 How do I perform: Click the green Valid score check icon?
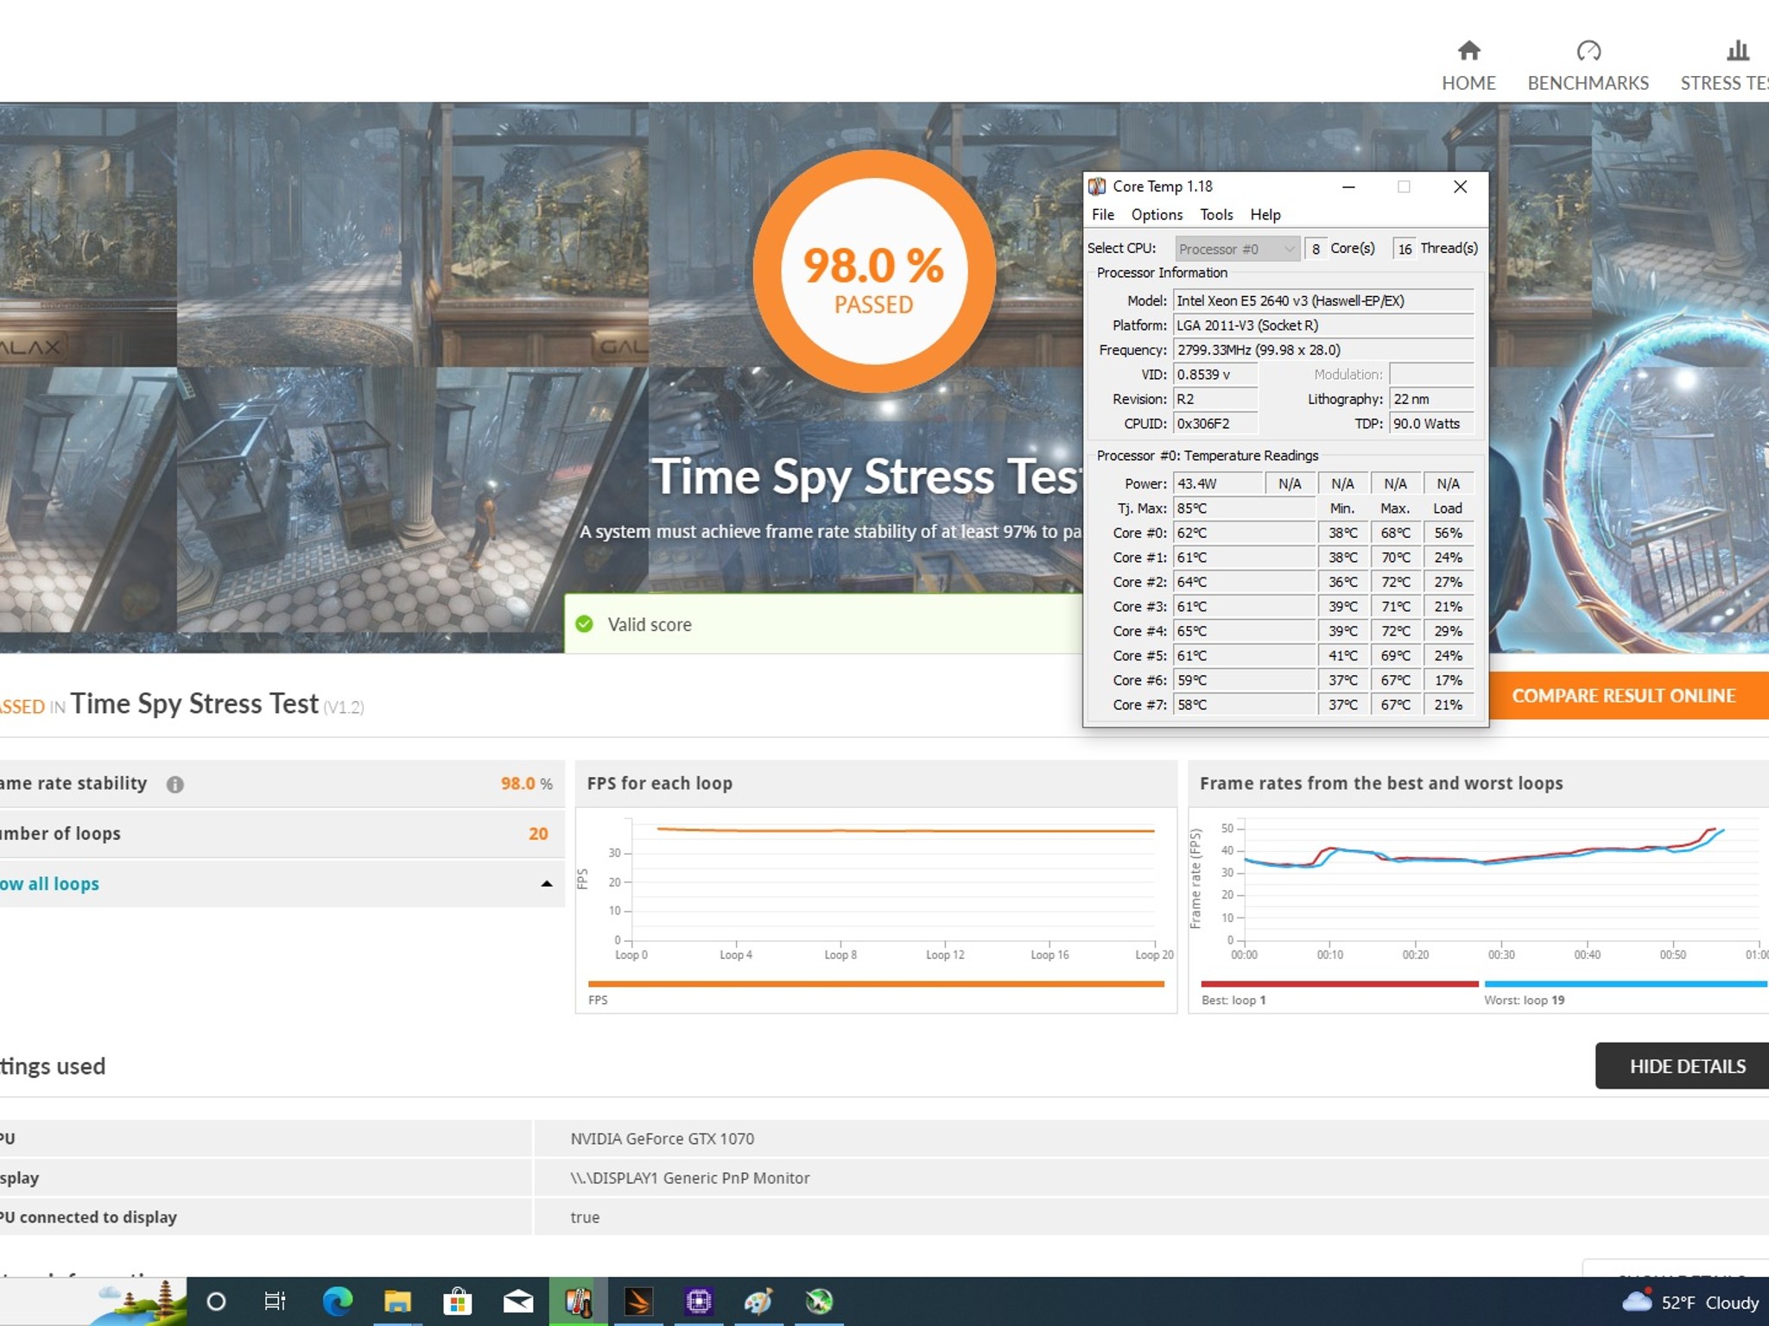click(585, 624)
